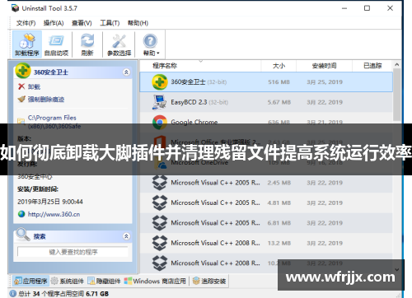Screen dimensions: 412x298
Task: Switch to the Windows 商店应用 tab
Action: point(155,281)
